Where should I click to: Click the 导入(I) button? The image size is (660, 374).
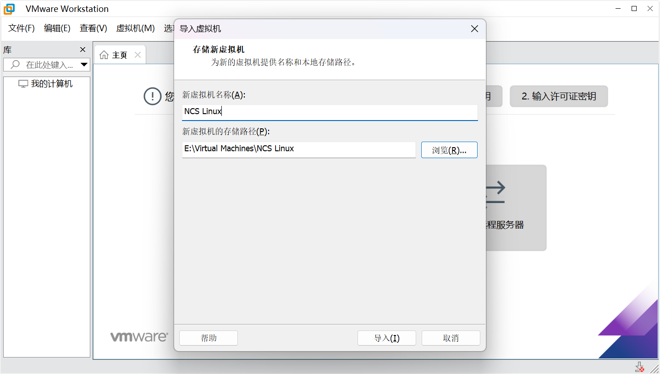(387, 338)
